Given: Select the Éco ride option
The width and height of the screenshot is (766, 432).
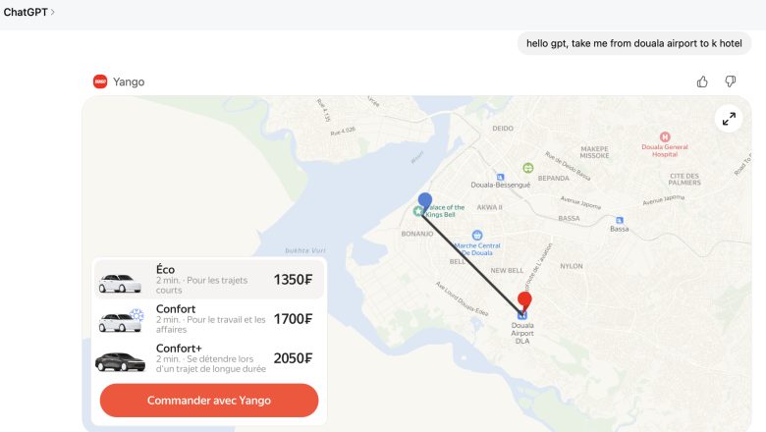Looking at the screenshot, I should (208, 279).
